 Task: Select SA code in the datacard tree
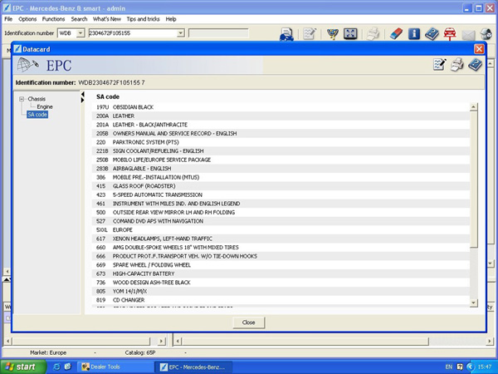[x=37, y=115]
